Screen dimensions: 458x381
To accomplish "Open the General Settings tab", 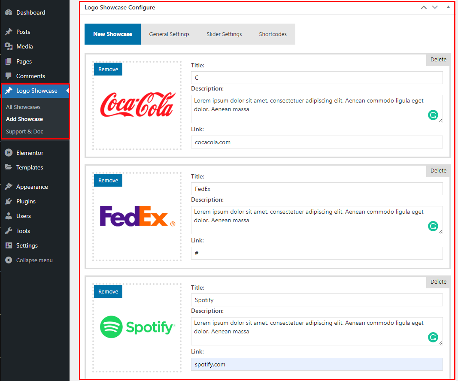I will (169, 34).
